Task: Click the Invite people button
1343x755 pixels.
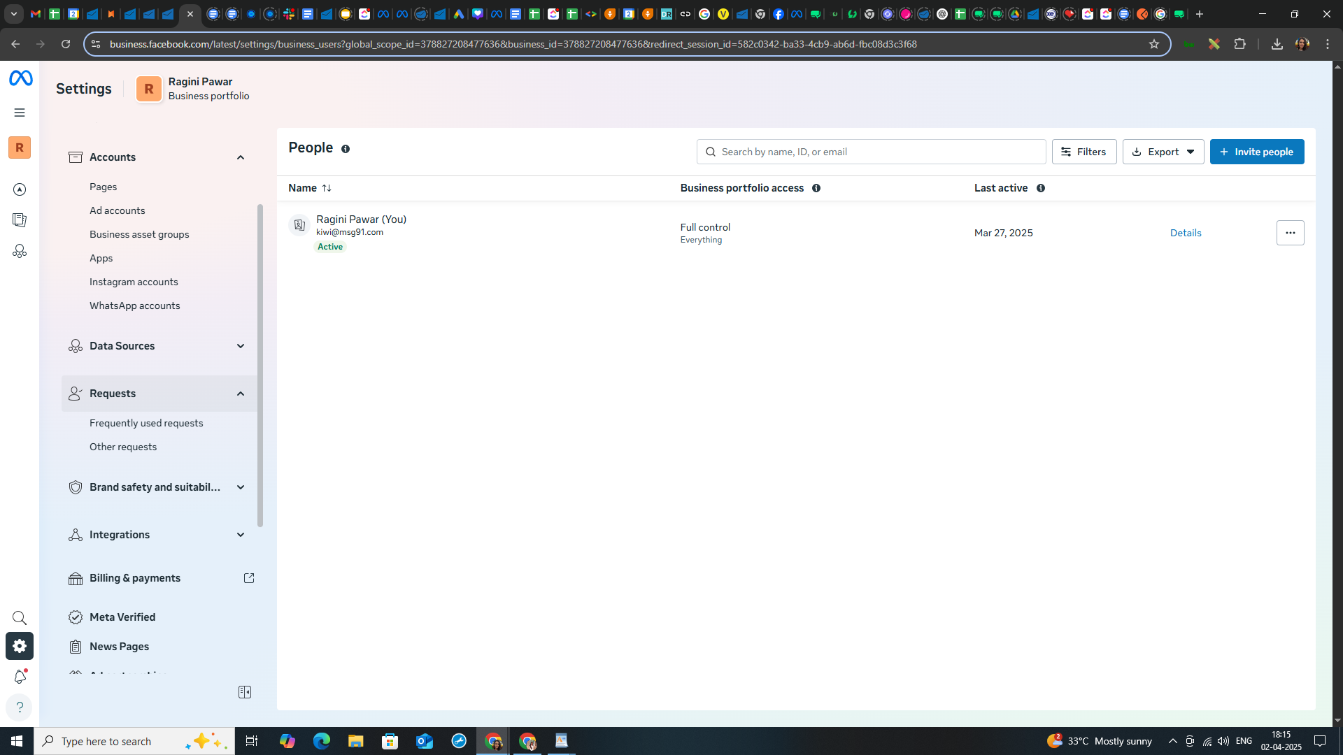Action: point(1256,152)
